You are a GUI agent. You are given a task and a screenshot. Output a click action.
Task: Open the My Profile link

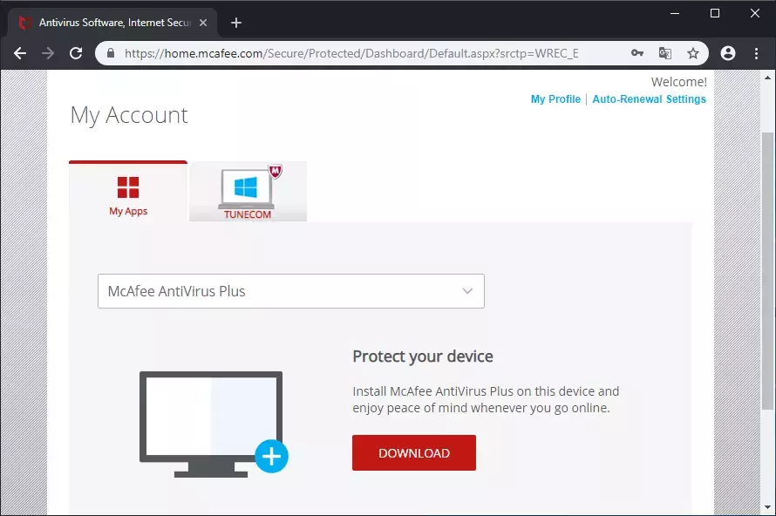555,99
